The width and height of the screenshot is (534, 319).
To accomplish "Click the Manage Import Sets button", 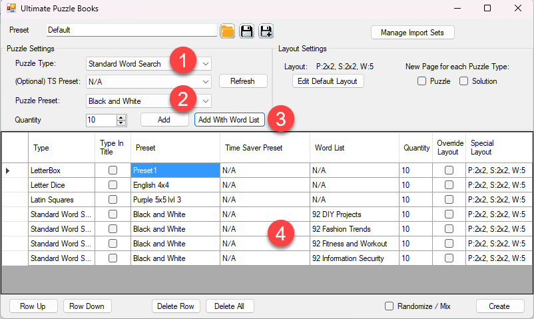I will [x=412, y=33].
